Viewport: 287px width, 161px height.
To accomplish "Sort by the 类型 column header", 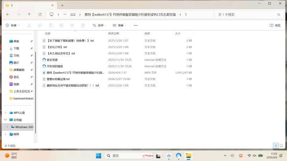I will point(147,33).
